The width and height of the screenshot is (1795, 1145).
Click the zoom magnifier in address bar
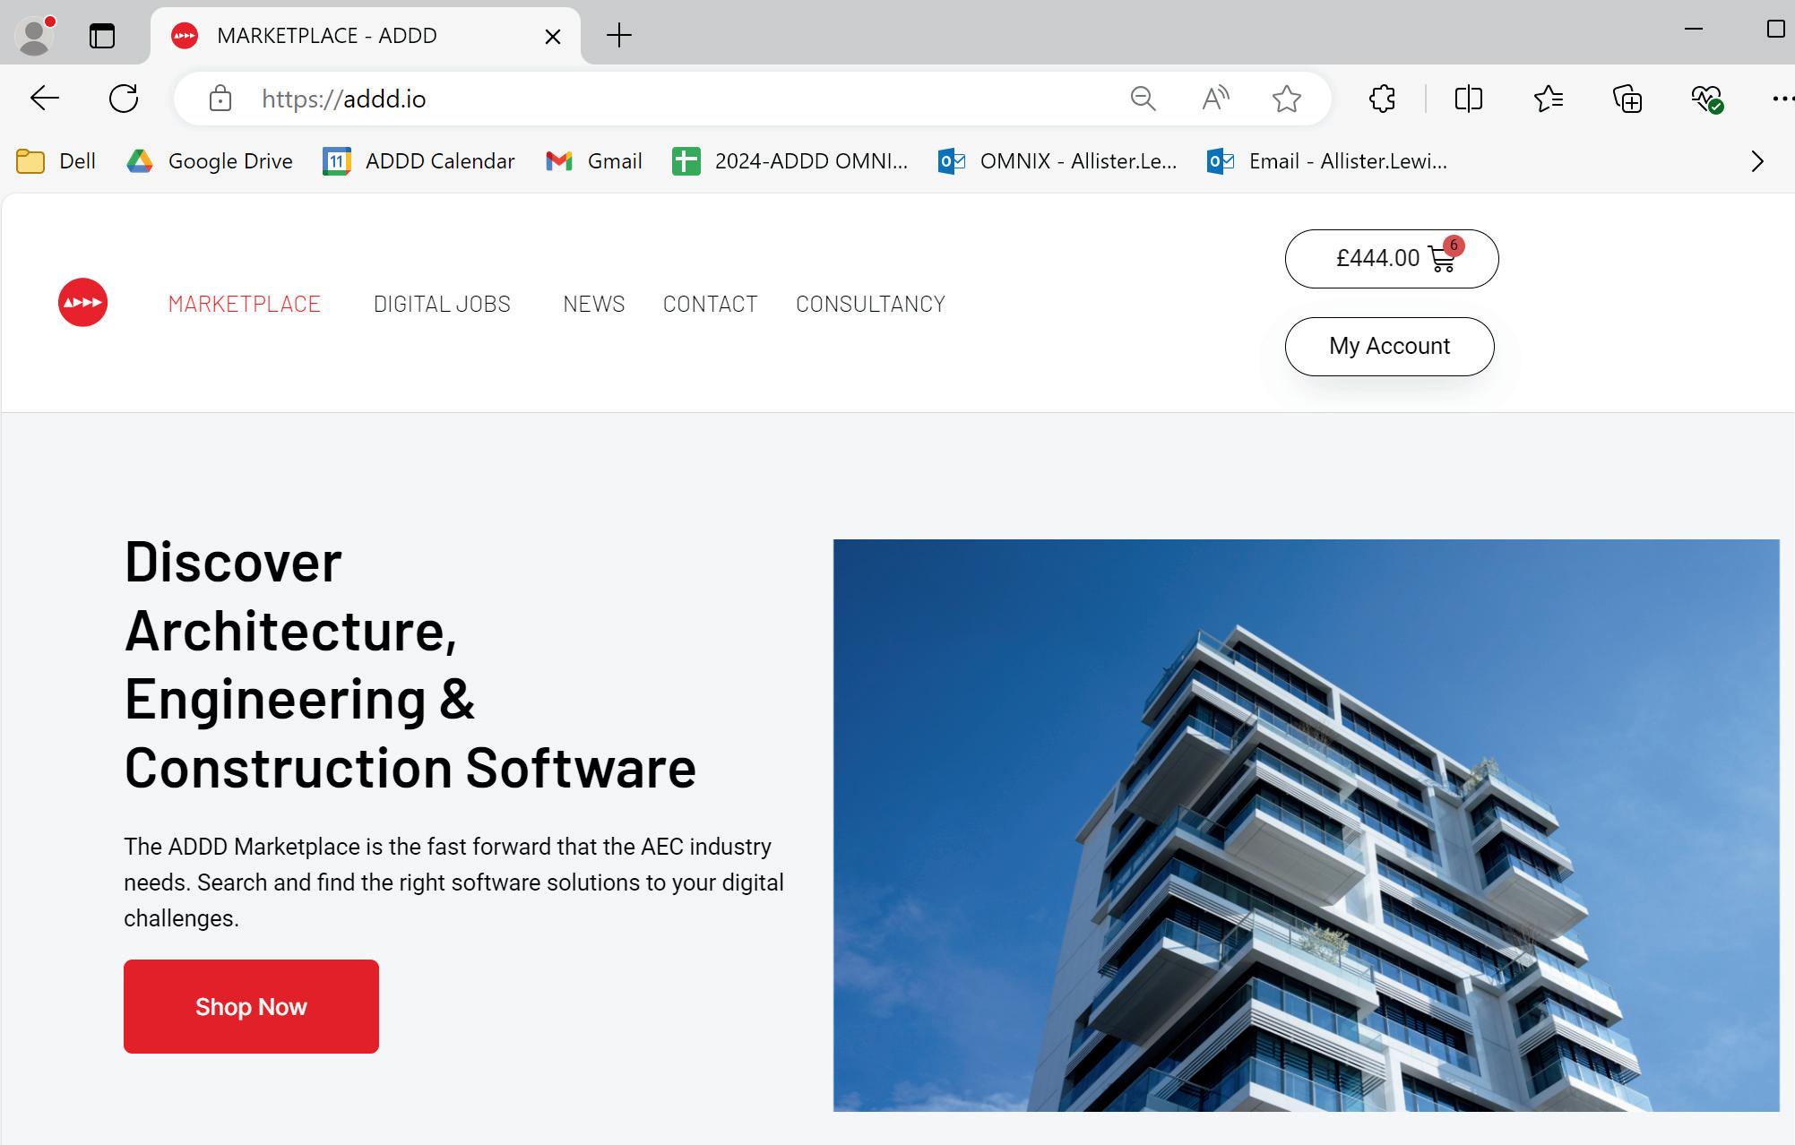[x=1143, y=99]
